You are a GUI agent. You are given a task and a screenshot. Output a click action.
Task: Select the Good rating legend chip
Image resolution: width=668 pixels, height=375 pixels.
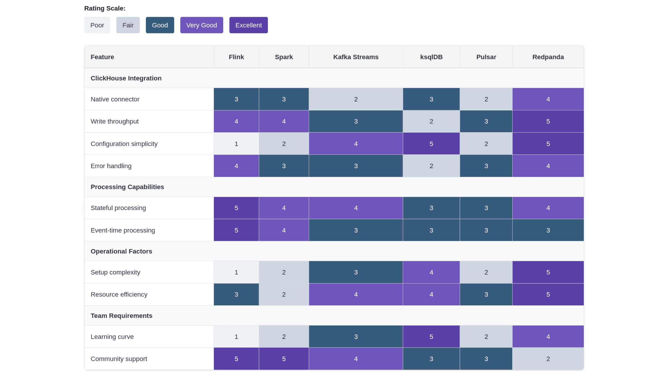(x=160, y=25)
